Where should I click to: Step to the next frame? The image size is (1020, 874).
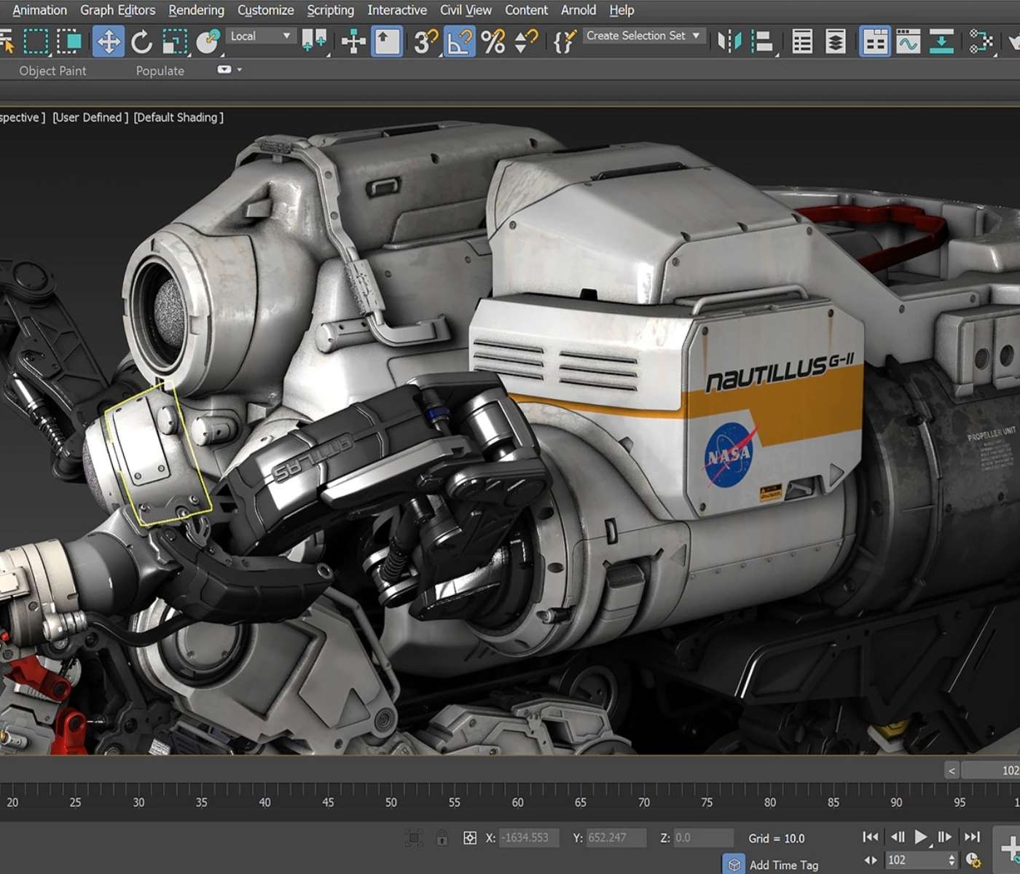[x=945, y=838]
